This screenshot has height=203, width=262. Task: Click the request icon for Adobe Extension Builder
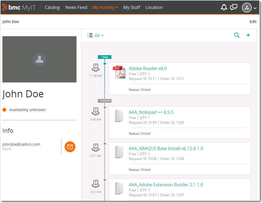click(x=95, y=184)
